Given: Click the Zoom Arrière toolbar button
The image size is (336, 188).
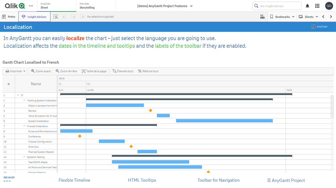Looking at the screenshot, I should tap(66, 71).
